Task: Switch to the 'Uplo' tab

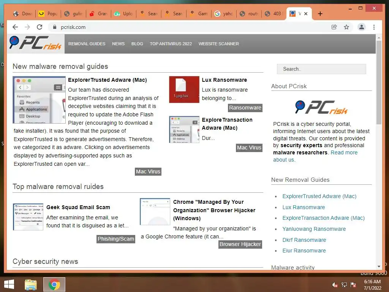Action: [x=123, y=14]
